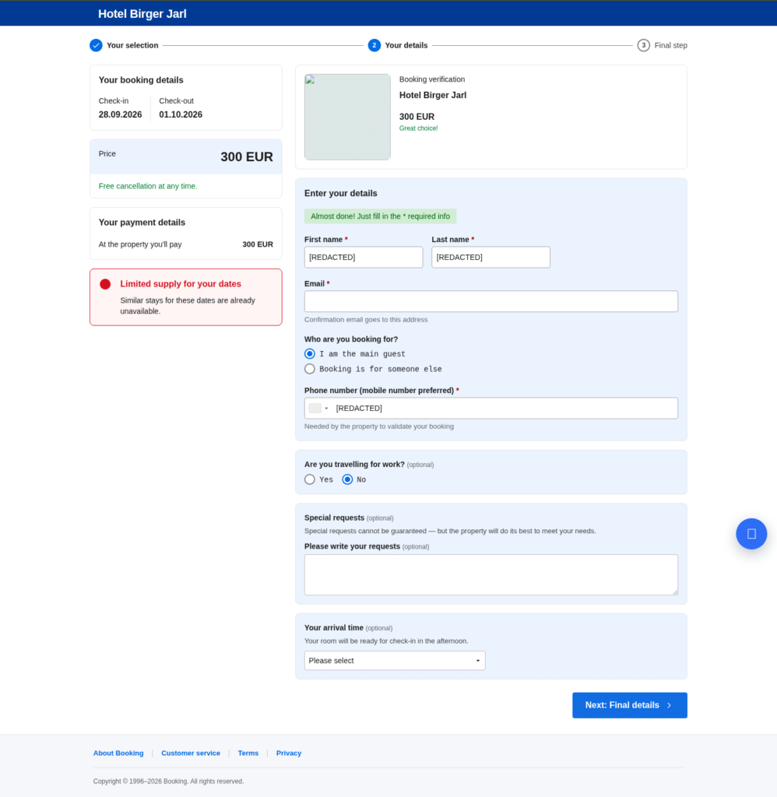777x797 pixels.
Task: Select 'Booking is for someone else' option
Action: pos(310,369)
